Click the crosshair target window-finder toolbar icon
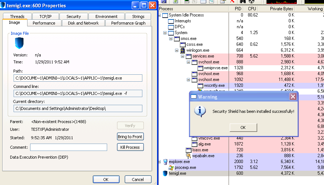 click(251, 1)
